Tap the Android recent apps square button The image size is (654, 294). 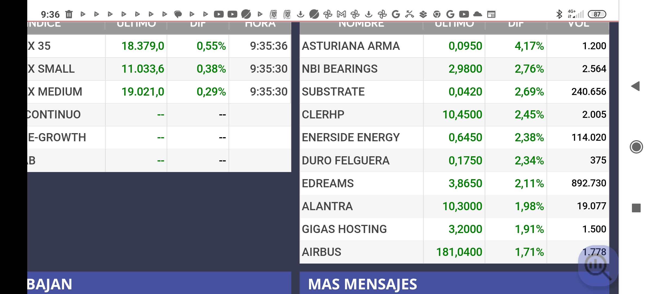636,208
